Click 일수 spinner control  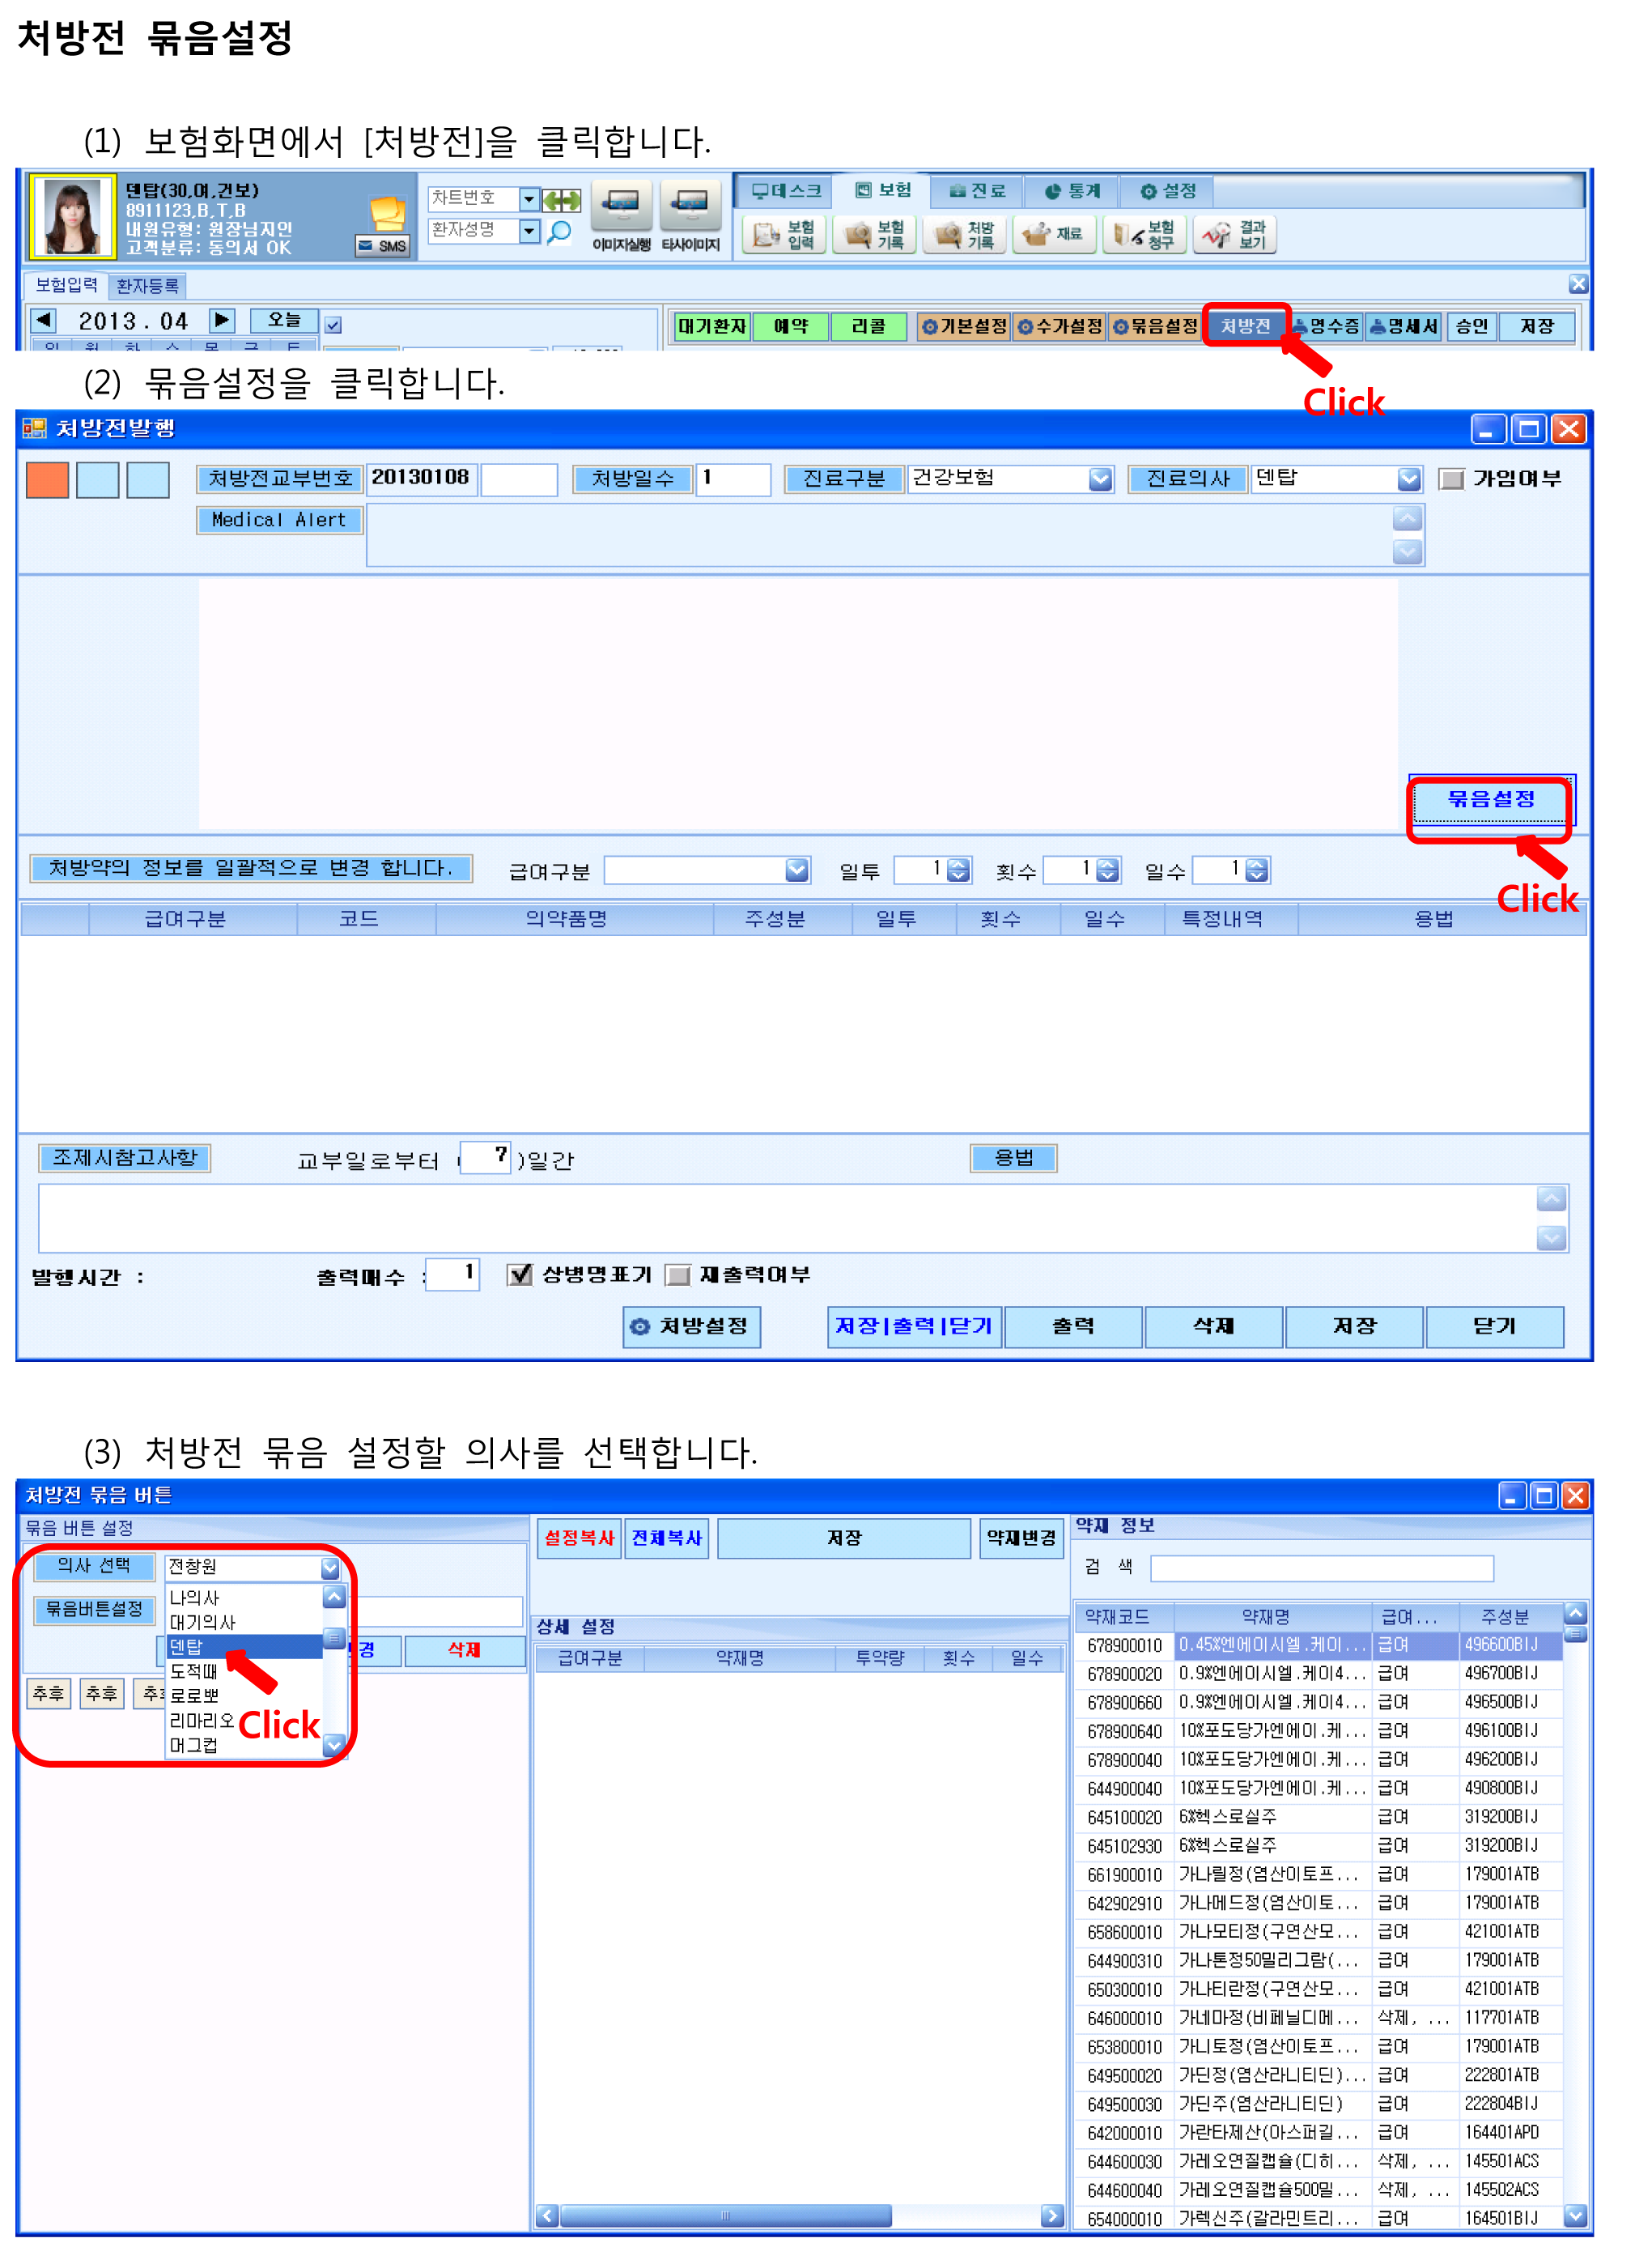tap(1257, 870)
